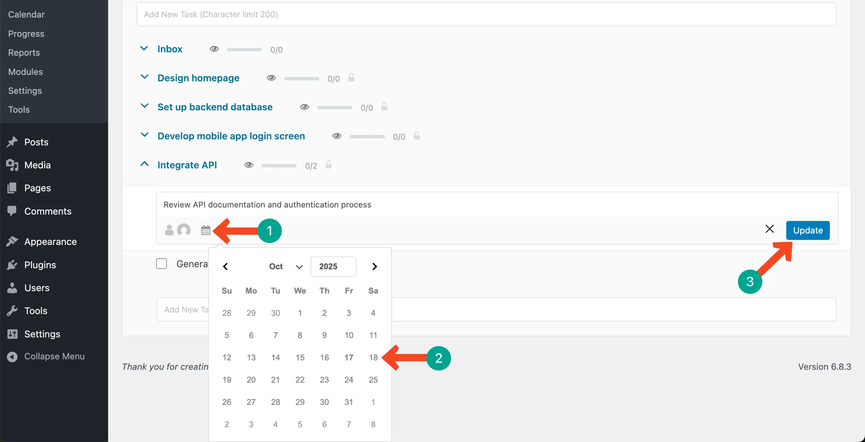
Task: Select October 18 in the date picker
Action: pos(373,357)
